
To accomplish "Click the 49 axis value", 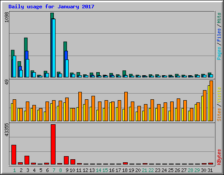I will click(7, 82).
